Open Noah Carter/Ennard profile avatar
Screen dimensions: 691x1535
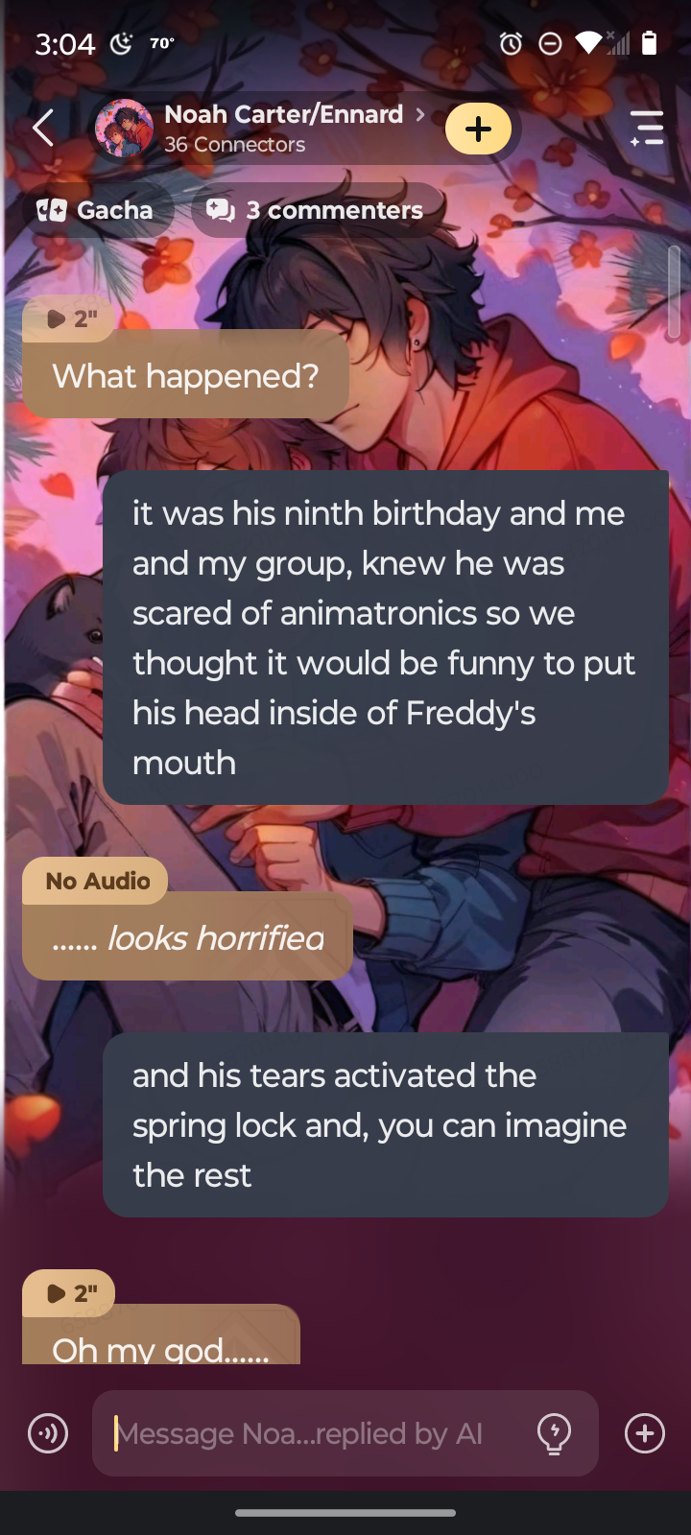tap(124, 129)
